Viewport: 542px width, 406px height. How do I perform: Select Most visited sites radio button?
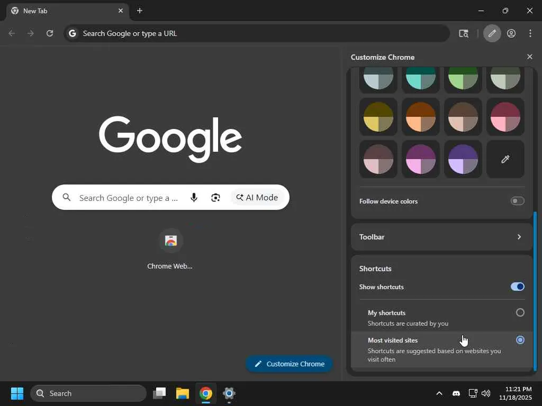[520, 340]
